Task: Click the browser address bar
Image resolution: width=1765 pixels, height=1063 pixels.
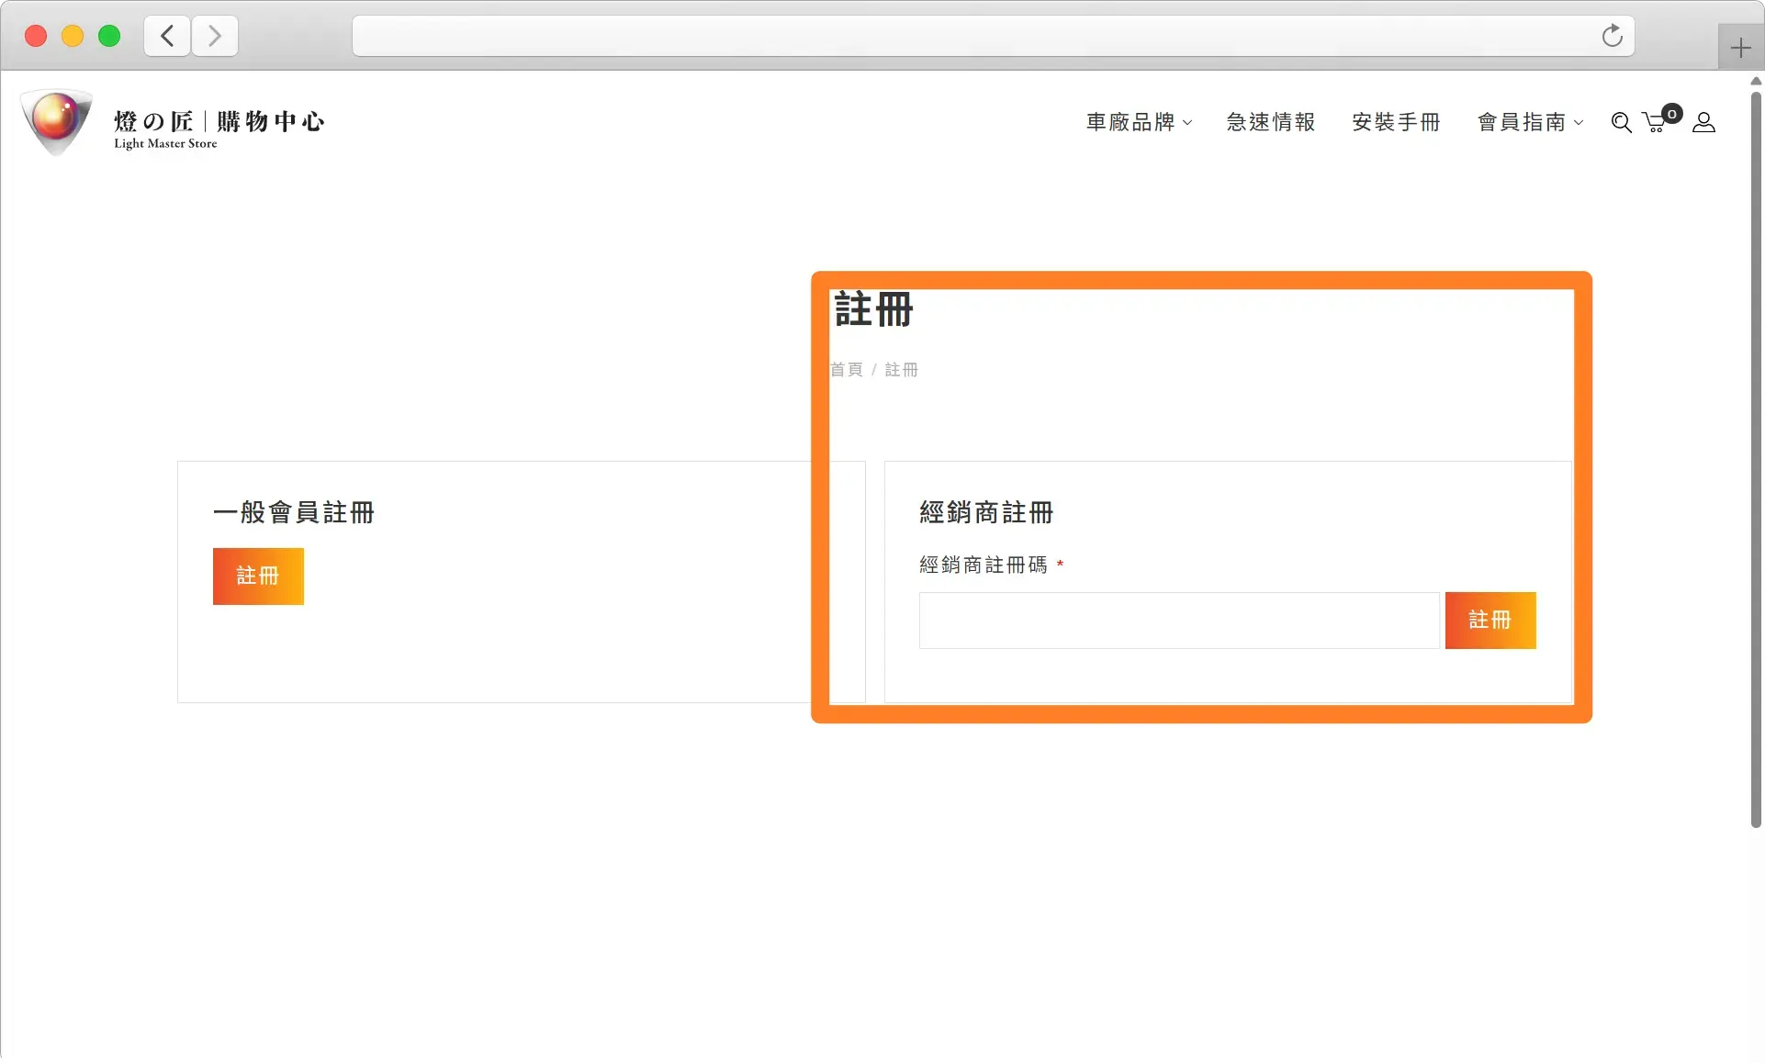Action: point(993,36)
